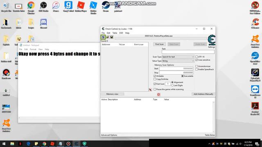Open Microsoft Edge from the taskbar
Screen dimensions: 262x147
point(28,143)
